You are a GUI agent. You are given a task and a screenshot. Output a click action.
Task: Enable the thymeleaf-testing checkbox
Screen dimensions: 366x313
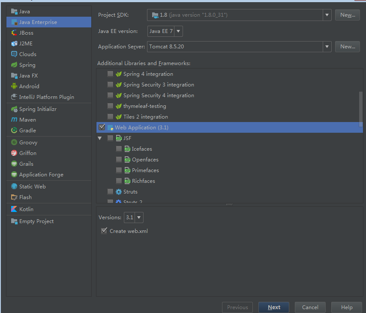click(x=110, y=106)
